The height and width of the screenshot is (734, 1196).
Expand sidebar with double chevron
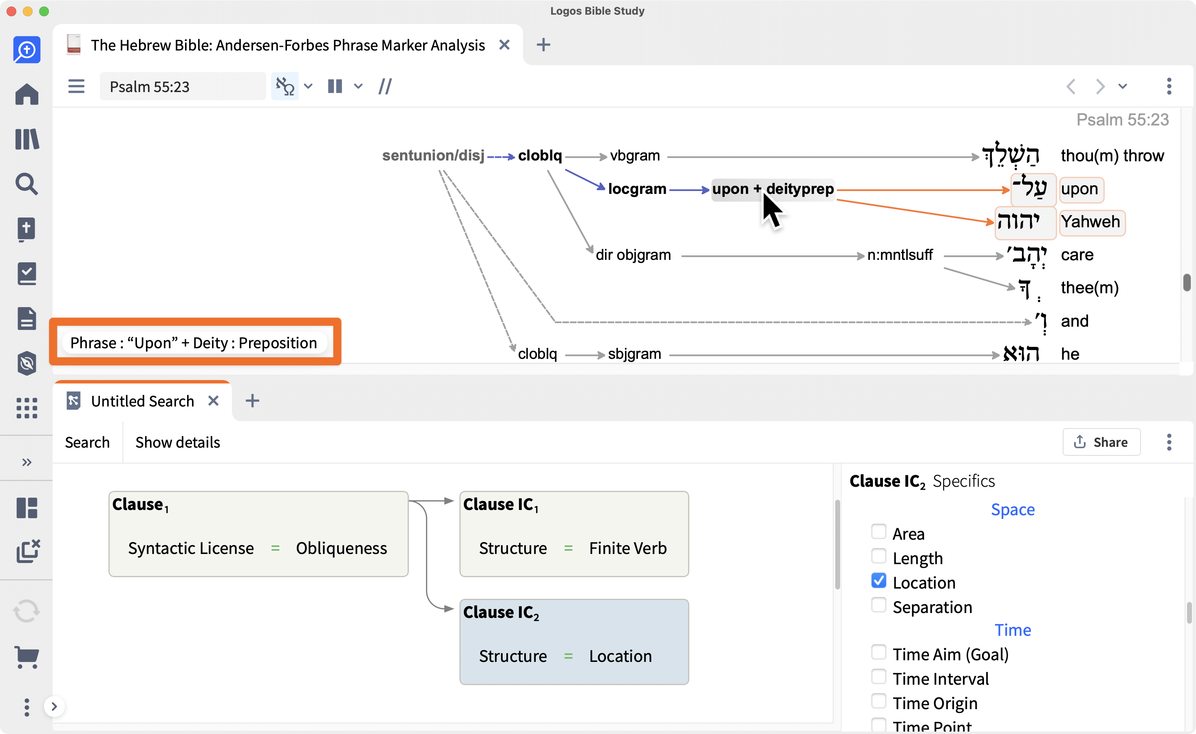27,461
